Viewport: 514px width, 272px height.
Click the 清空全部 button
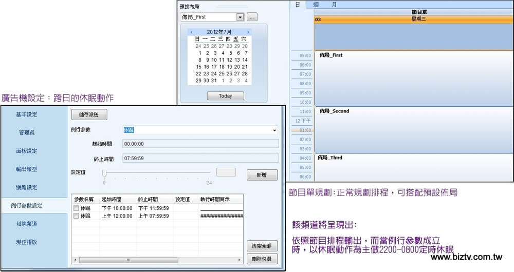(x=262, y=245)
